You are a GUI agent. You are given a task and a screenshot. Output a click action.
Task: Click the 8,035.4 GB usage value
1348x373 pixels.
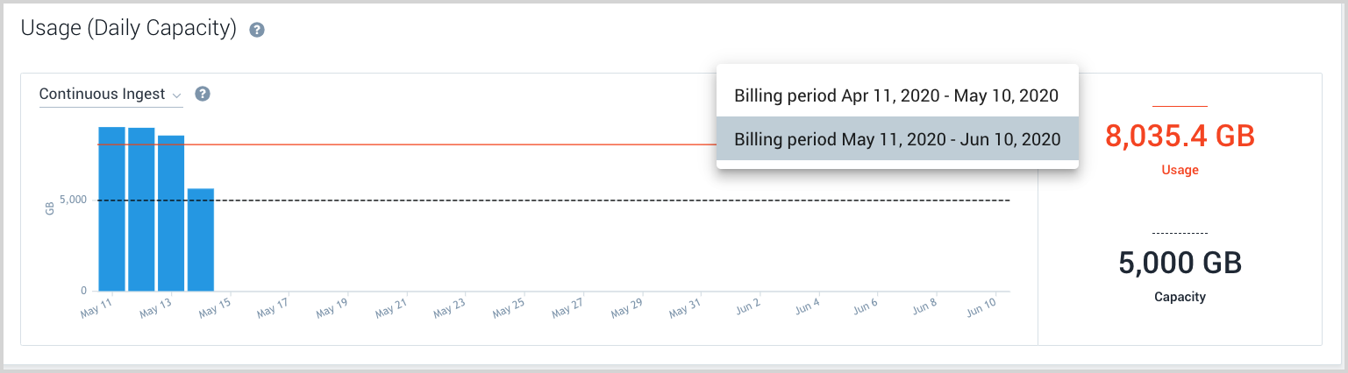(1180, 136)
